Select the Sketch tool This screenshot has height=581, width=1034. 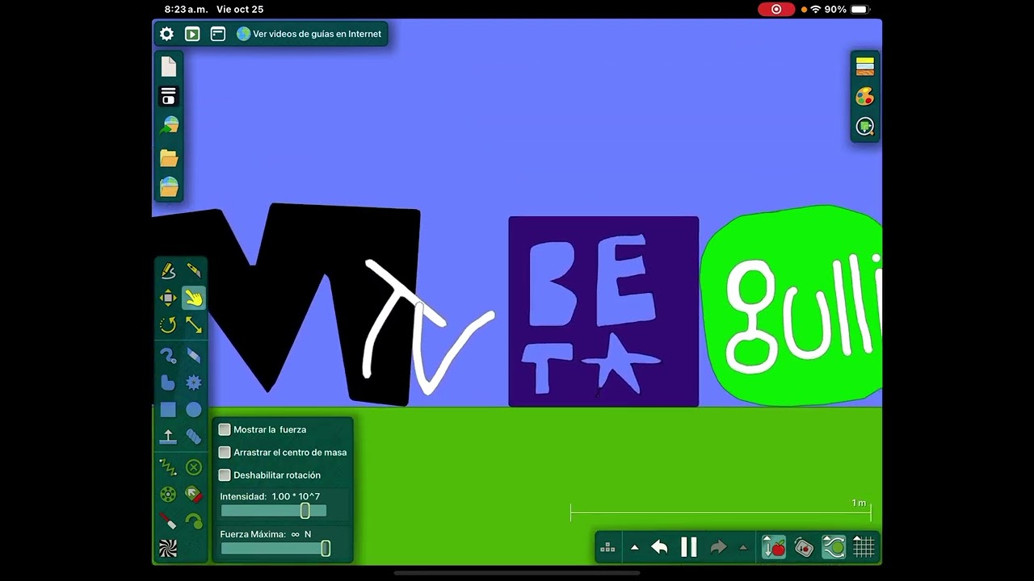pos(168,271)
